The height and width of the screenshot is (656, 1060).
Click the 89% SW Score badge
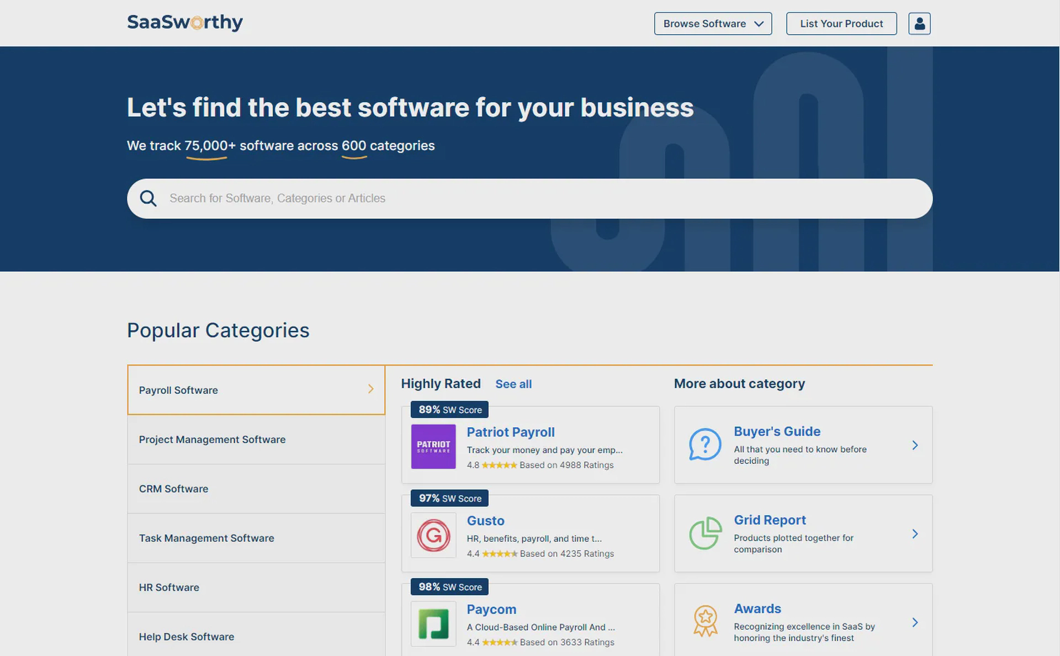coord(449,410)
